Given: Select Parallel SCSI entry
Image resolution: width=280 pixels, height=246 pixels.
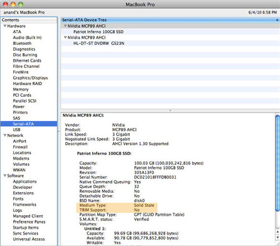Looking at the screenshot, I should pos(25,101).
